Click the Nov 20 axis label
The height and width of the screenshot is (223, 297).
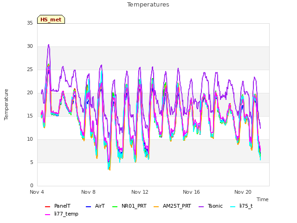click(x=243, y=192)
